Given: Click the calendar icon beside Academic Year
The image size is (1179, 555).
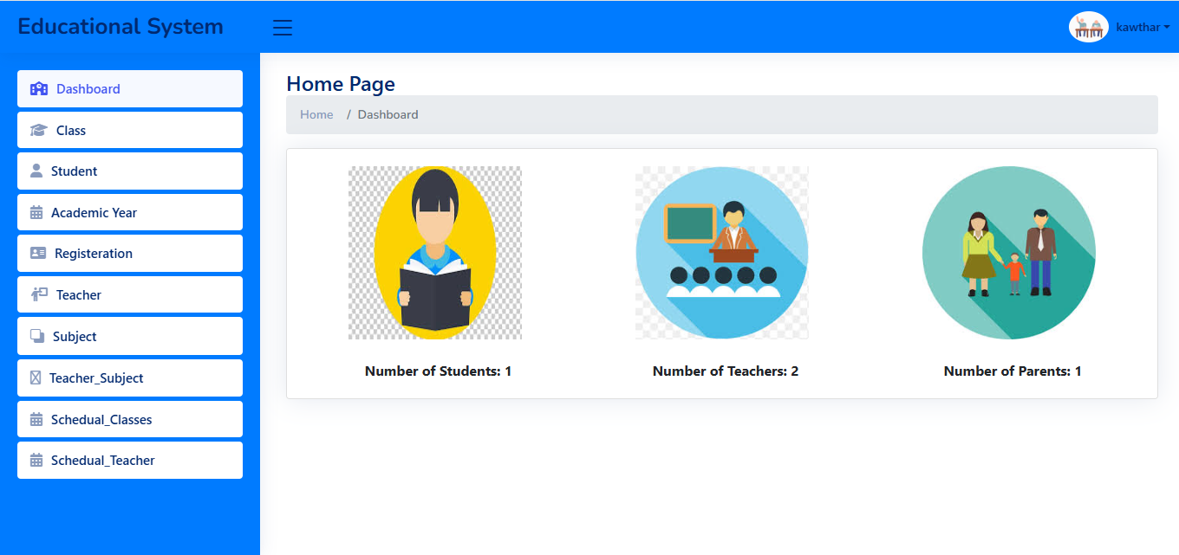Looking at the screenshot, I should [x=36, y=213].
